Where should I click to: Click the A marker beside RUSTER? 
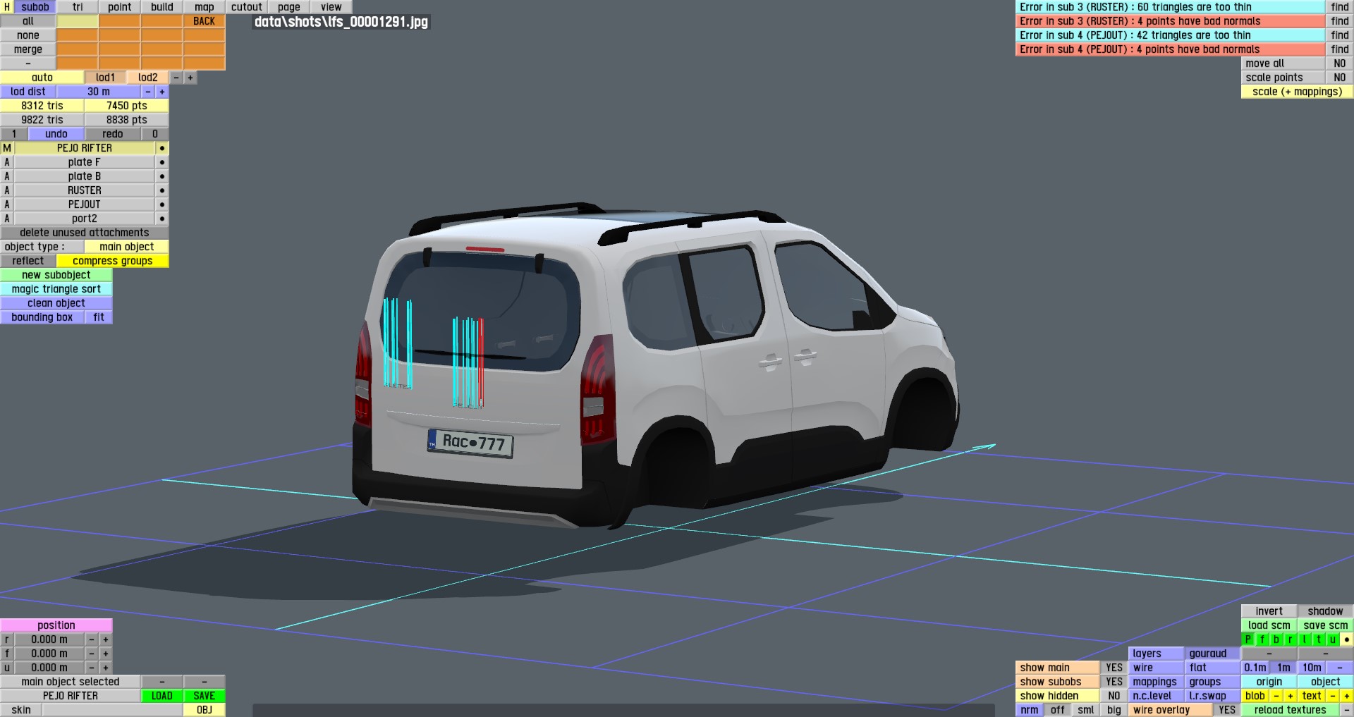pos(7,190)
